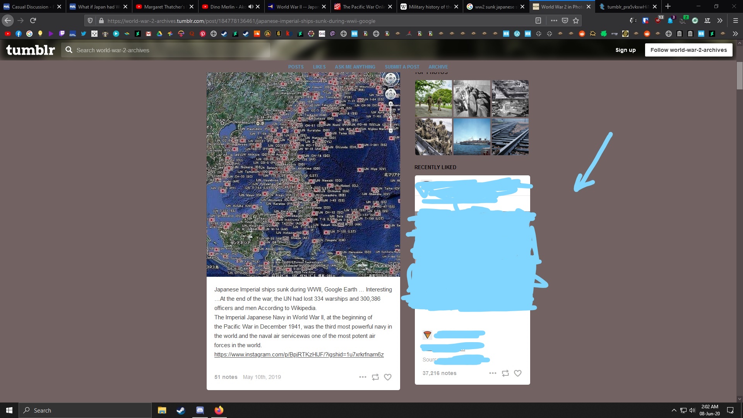Reblog the 37,216 notes post
Screen dimensions: 743x418
tap(505, 373)
